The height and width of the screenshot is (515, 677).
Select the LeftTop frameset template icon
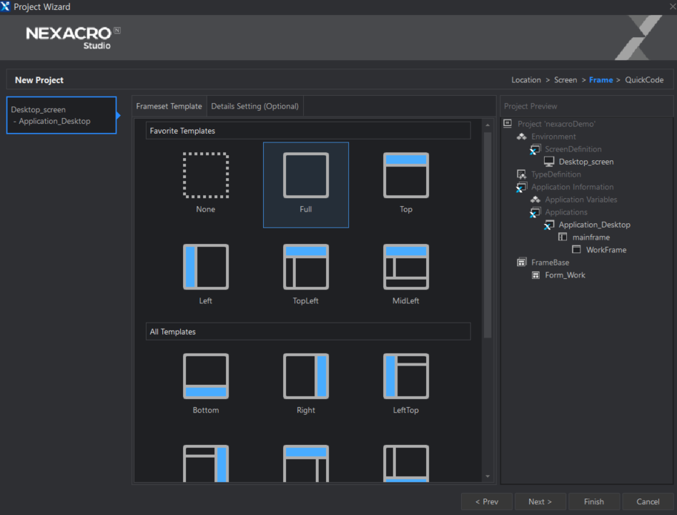click(406, 376)
